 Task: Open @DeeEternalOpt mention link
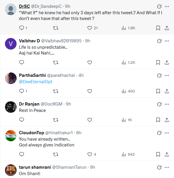click(35, 82)
